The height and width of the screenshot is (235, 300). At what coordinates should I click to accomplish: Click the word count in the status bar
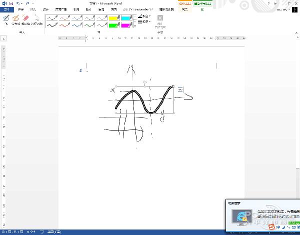click(x=31, y=232)
